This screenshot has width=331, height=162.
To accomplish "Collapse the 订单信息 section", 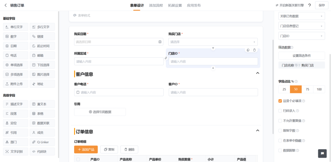I will (257, 130).
